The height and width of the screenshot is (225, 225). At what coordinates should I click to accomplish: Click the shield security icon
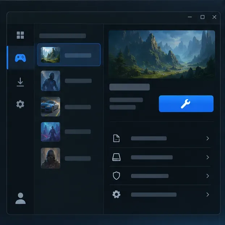click(116, 176)
